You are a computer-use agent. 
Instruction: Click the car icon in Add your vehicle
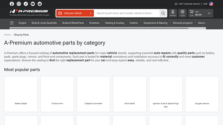coord(60,13)
